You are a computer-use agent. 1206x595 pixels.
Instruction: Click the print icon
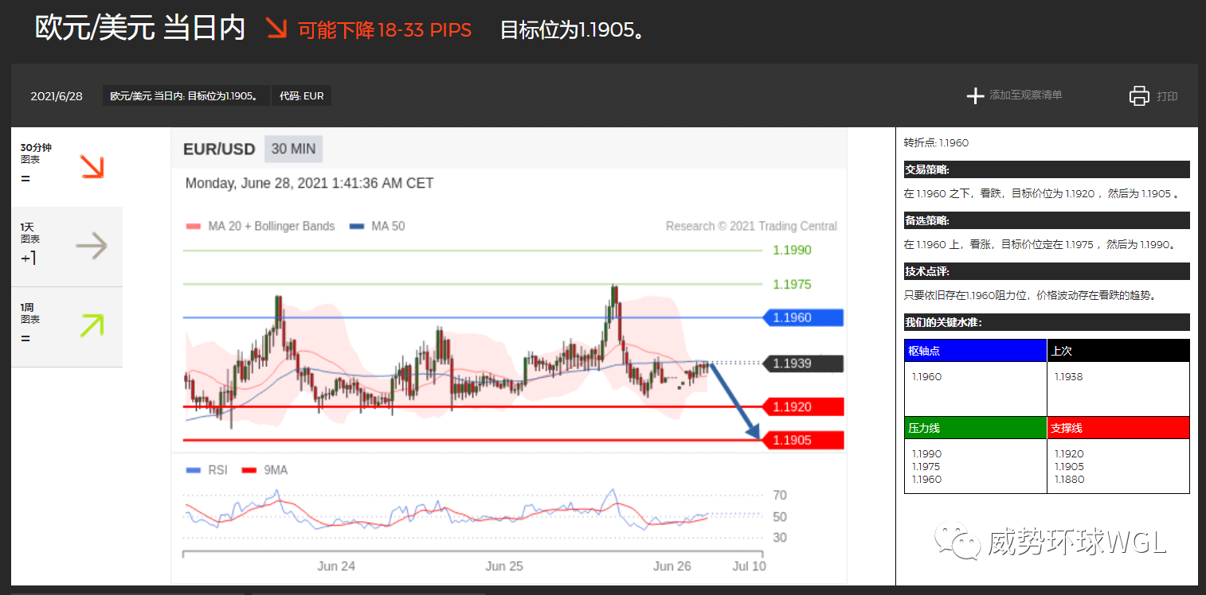tap(1138, 95)
